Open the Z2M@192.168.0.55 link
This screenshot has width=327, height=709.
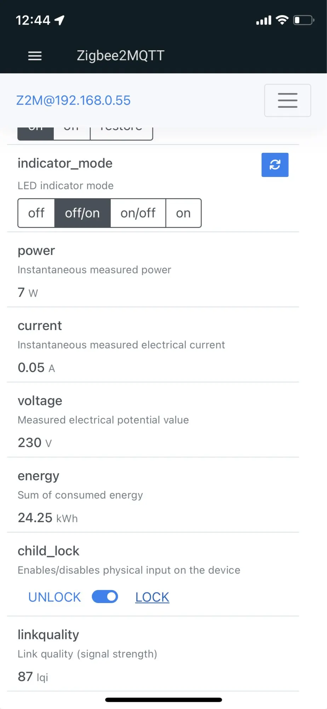coord(73,100)
